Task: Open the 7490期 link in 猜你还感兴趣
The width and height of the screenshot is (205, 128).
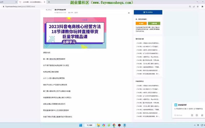Action: point(148,70)
